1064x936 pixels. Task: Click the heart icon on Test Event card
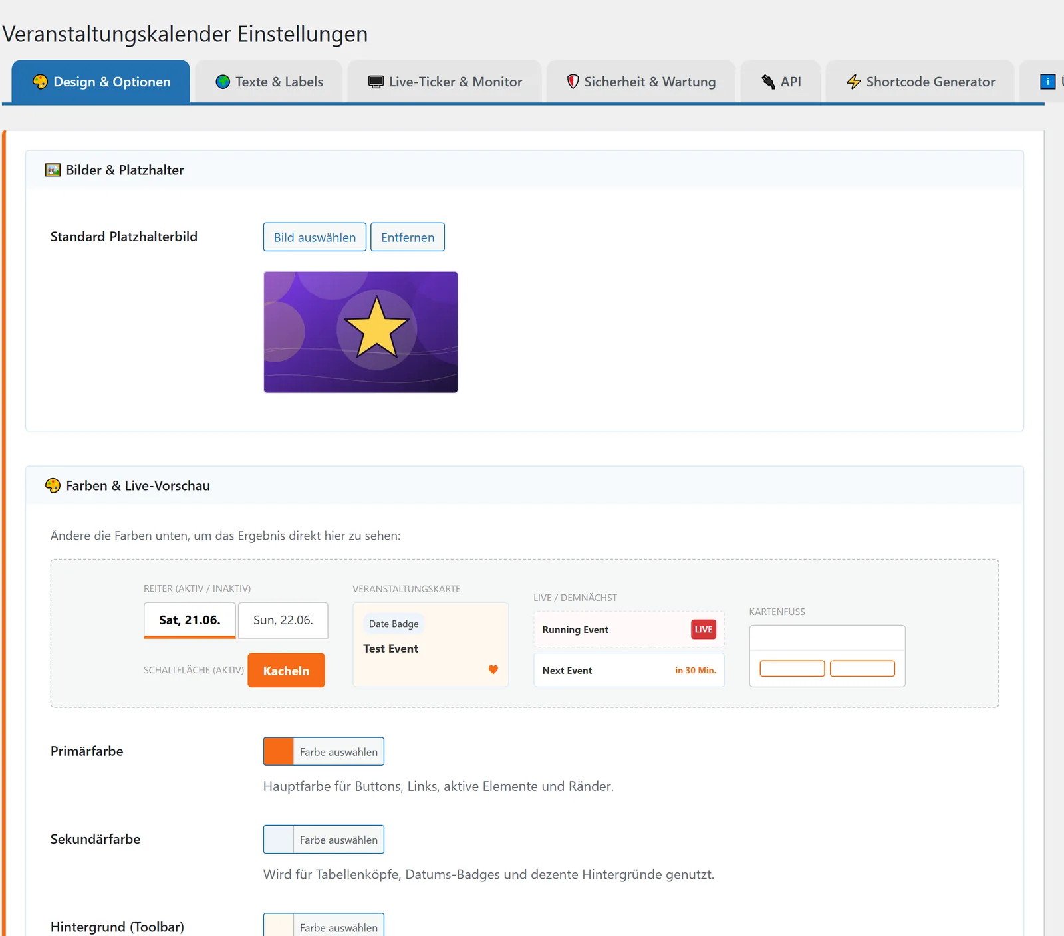point(493,669)
